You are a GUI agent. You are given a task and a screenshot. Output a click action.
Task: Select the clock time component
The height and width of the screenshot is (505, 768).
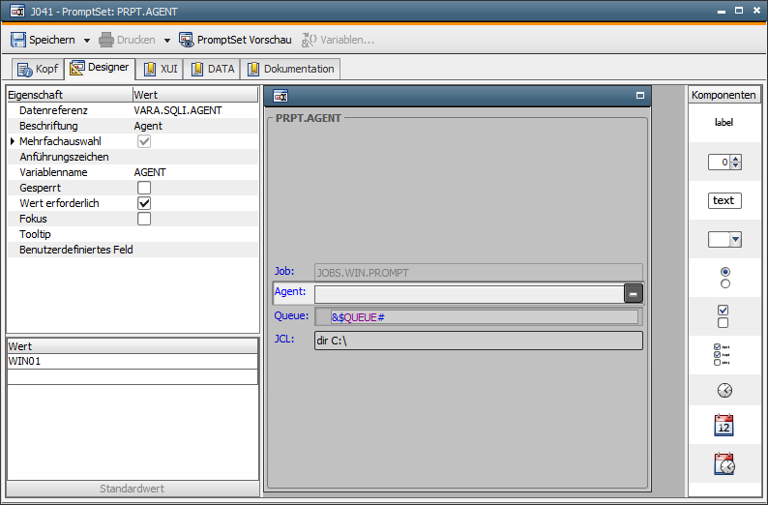pos(724,390)
